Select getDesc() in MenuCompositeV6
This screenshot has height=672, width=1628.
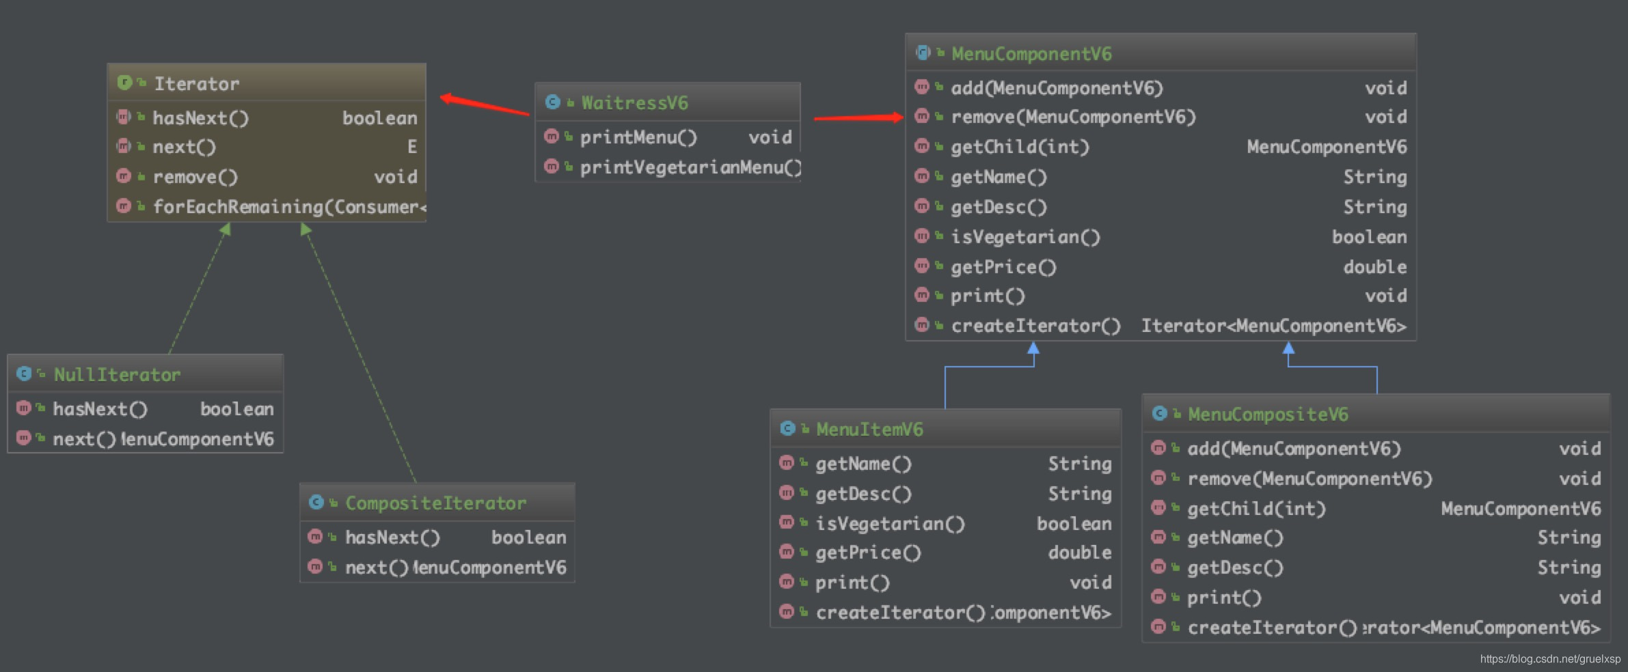(1235, 568)
